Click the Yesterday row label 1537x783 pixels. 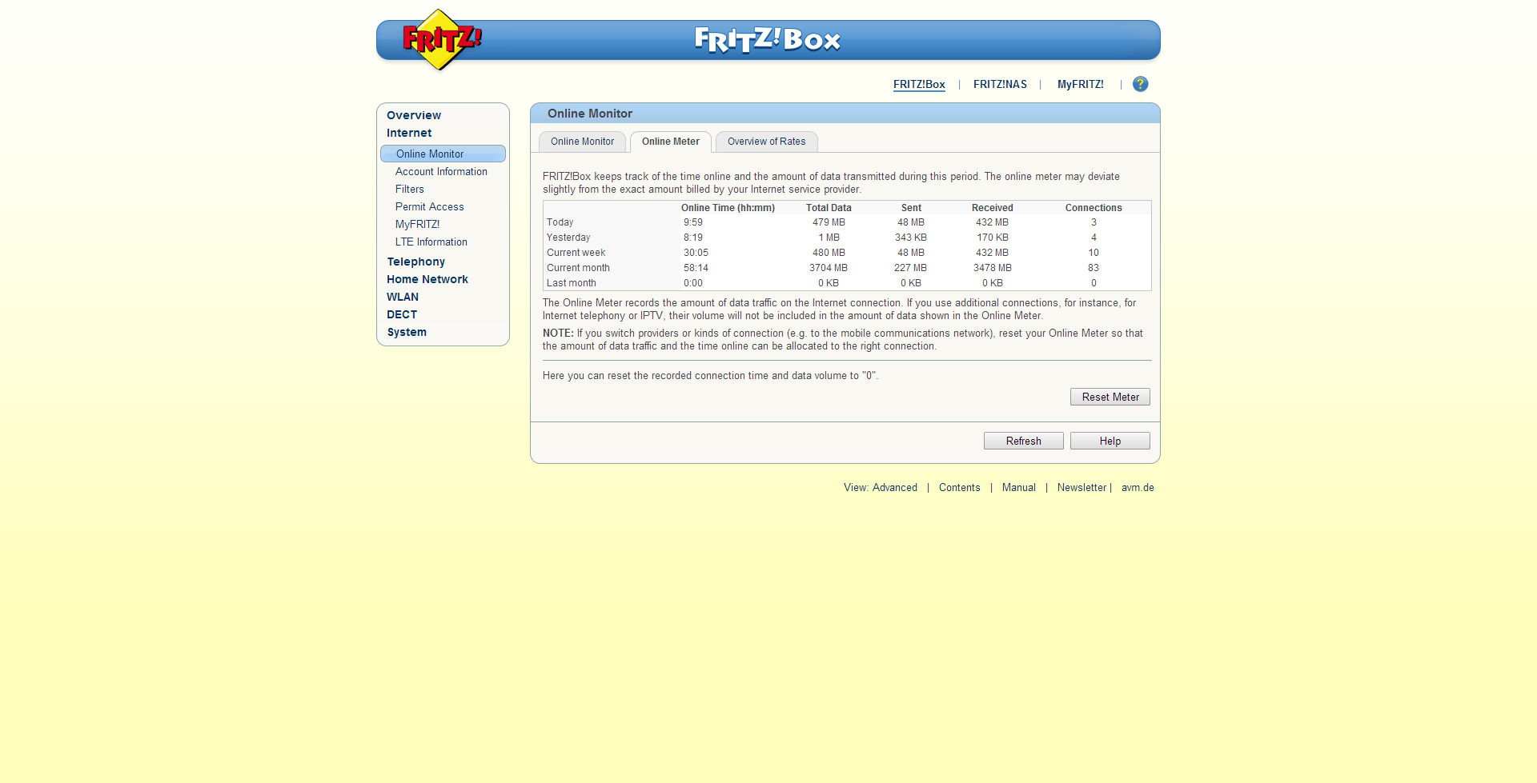pos(568,238)
